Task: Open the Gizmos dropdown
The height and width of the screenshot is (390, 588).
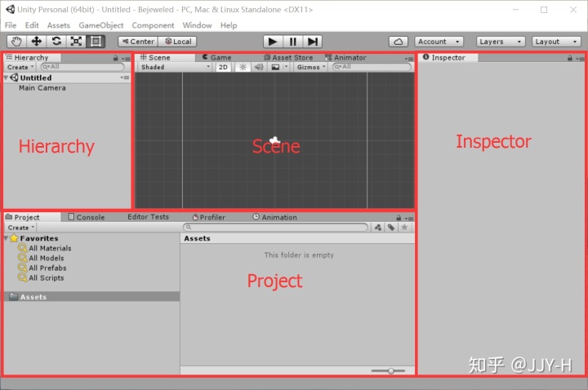Action: click(310, 67)
